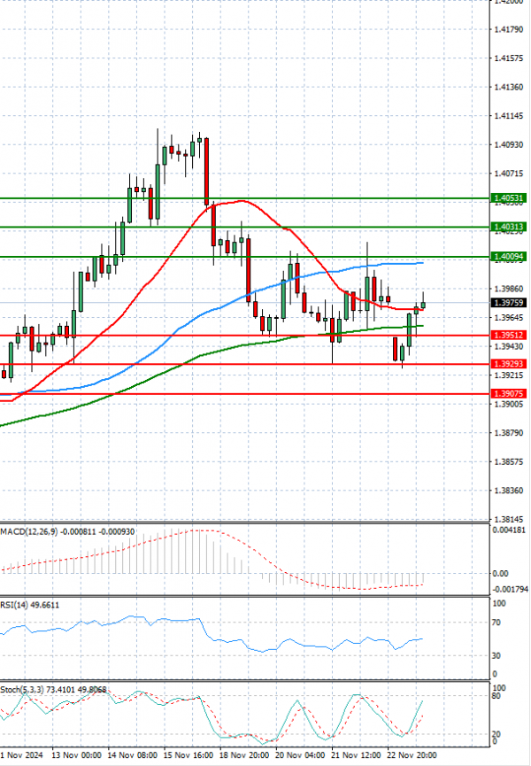Click the 1.38790 price scale value

tap(509, 433)
